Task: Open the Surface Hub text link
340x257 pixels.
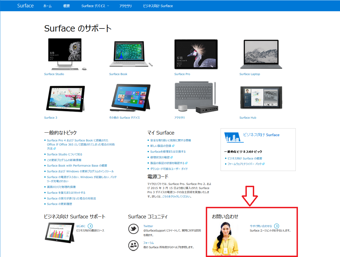Action: tap(248, 118)
